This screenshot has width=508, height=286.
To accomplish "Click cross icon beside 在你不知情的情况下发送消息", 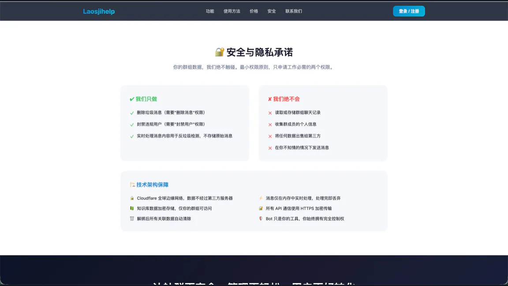I will (270, 148).
